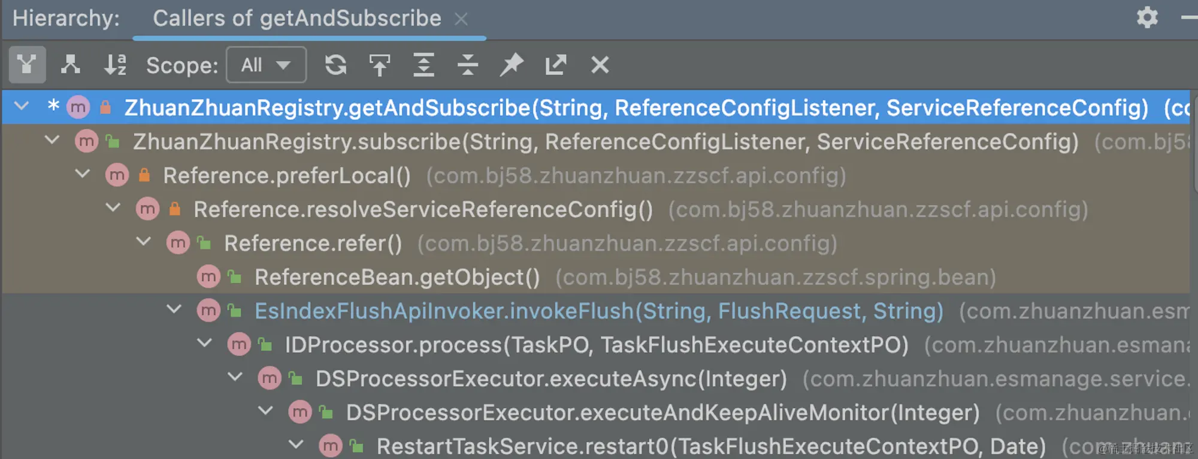Switch to Callee Methods Hierarchy view
This screenshot has width=1198, height=459.
click(71, 65)
